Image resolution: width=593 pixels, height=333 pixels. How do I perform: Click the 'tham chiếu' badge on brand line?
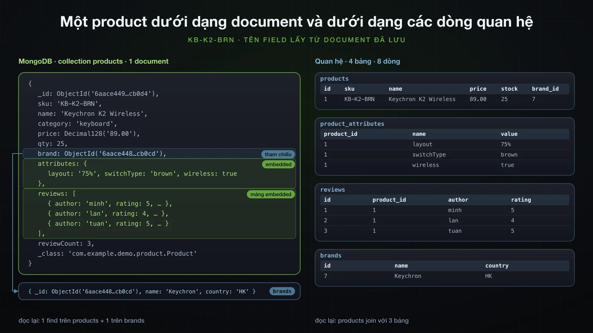pyautogui.click(x=278, y=154)
